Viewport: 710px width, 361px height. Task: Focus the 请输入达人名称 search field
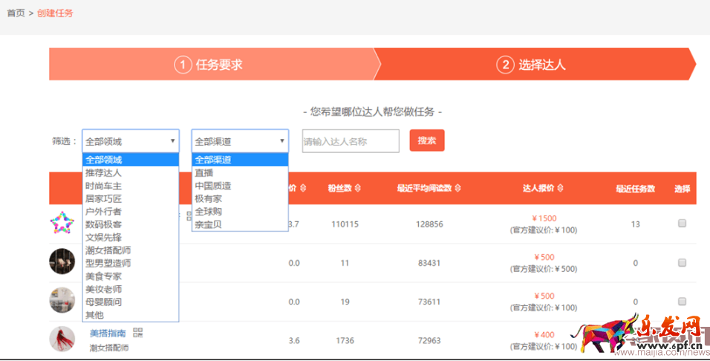click(350, 141)
